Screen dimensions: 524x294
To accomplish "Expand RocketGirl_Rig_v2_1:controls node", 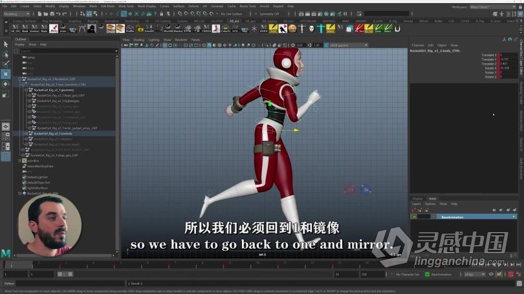I will pyautogui.click(x=26, y=134).
